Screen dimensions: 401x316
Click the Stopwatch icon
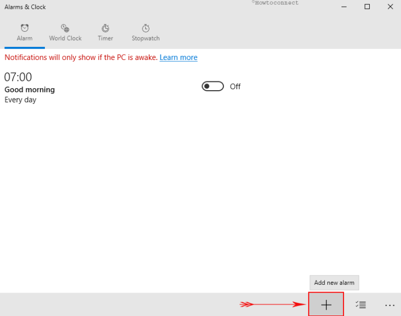[146, 28]
